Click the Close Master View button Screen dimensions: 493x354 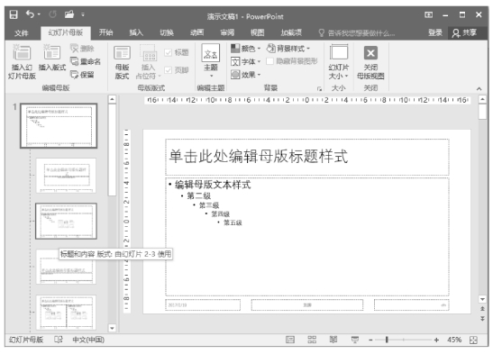(370, 62)
